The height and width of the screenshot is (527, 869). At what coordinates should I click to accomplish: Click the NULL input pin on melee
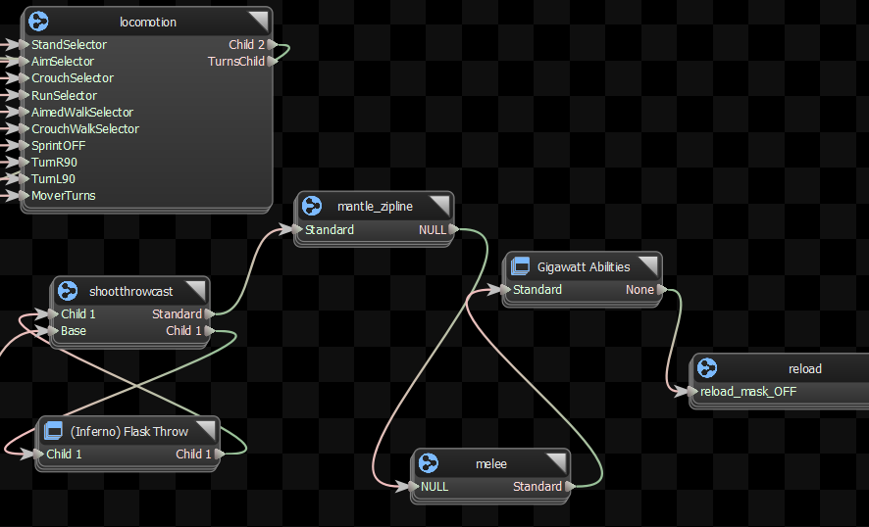pos(414,487)
